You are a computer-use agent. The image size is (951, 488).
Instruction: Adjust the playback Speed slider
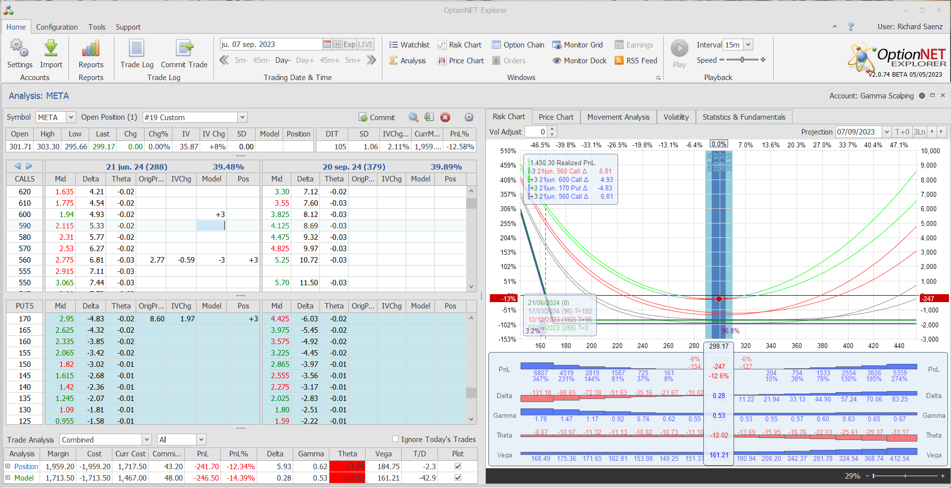[742, 60]
